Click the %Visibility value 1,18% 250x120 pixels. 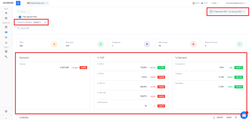click(221, 87)
